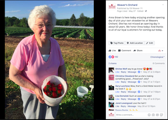This screenshot has height=120, width=168.
Task: Click the Write a comment field
Action: (x=132, y=115)
